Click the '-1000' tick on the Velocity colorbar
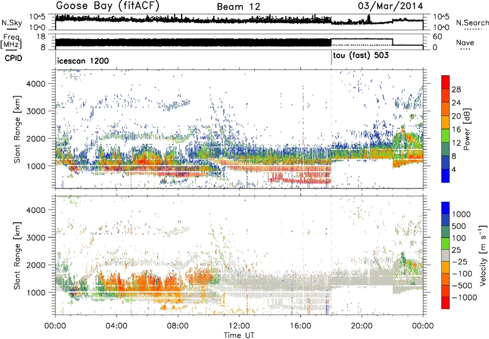Viewport: 489px width, 339px height. tap(464, 297)
